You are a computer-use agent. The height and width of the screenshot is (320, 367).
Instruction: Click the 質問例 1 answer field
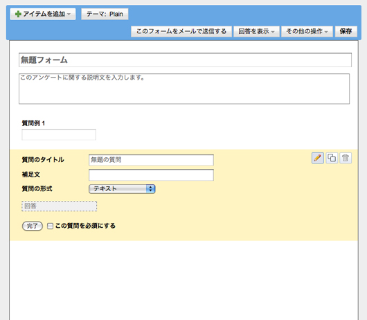59,134
